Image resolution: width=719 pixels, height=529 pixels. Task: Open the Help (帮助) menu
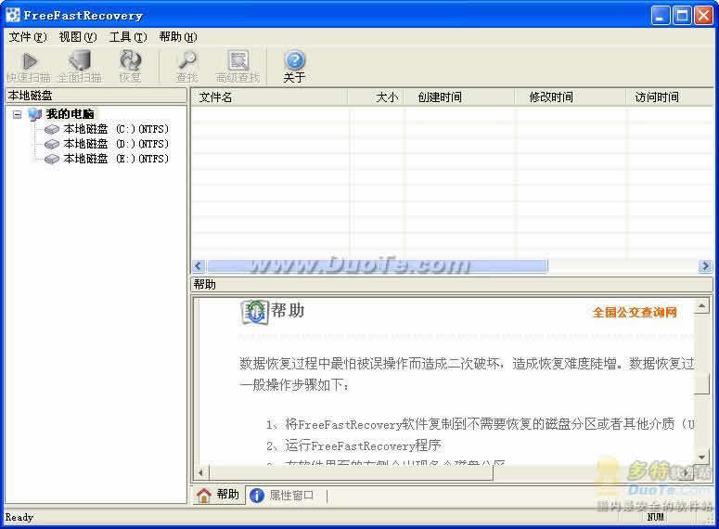(178, 37)
